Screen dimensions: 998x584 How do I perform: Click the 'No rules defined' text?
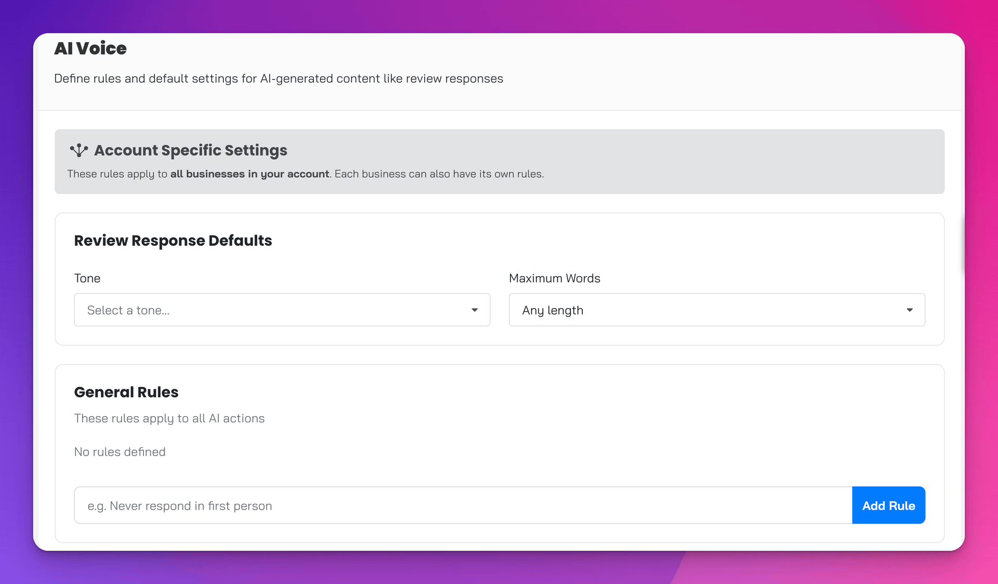tap(120, 452)
